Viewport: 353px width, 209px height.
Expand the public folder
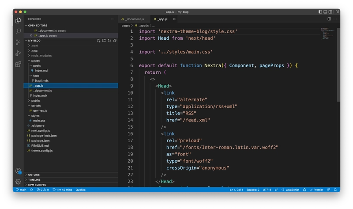point(71,101)
